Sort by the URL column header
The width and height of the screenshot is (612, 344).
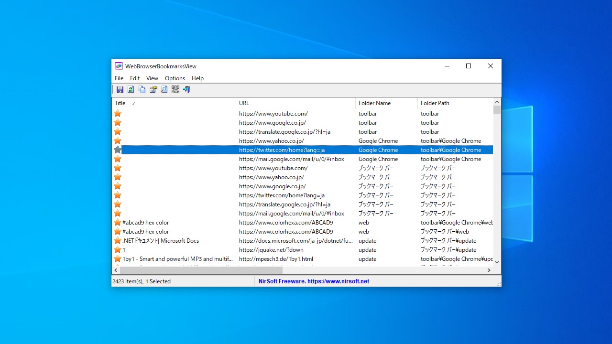pyautogui.click(x=295, y=103)
